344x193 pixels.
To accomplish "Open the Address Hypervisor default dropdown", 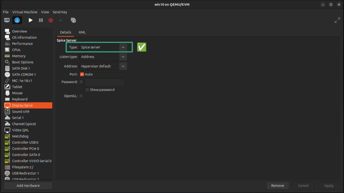I will (103, 66).
